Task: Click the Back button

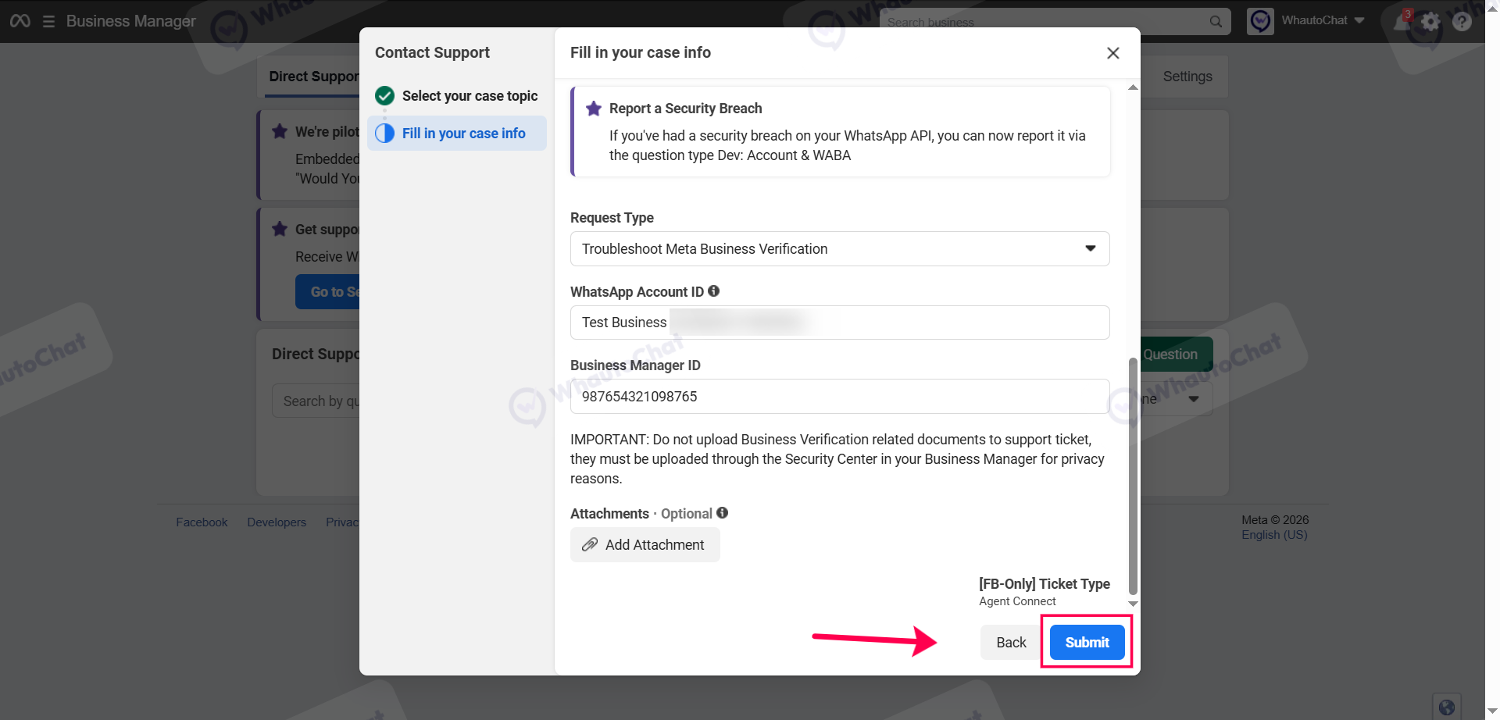Action: click(x=1011, y=642)
